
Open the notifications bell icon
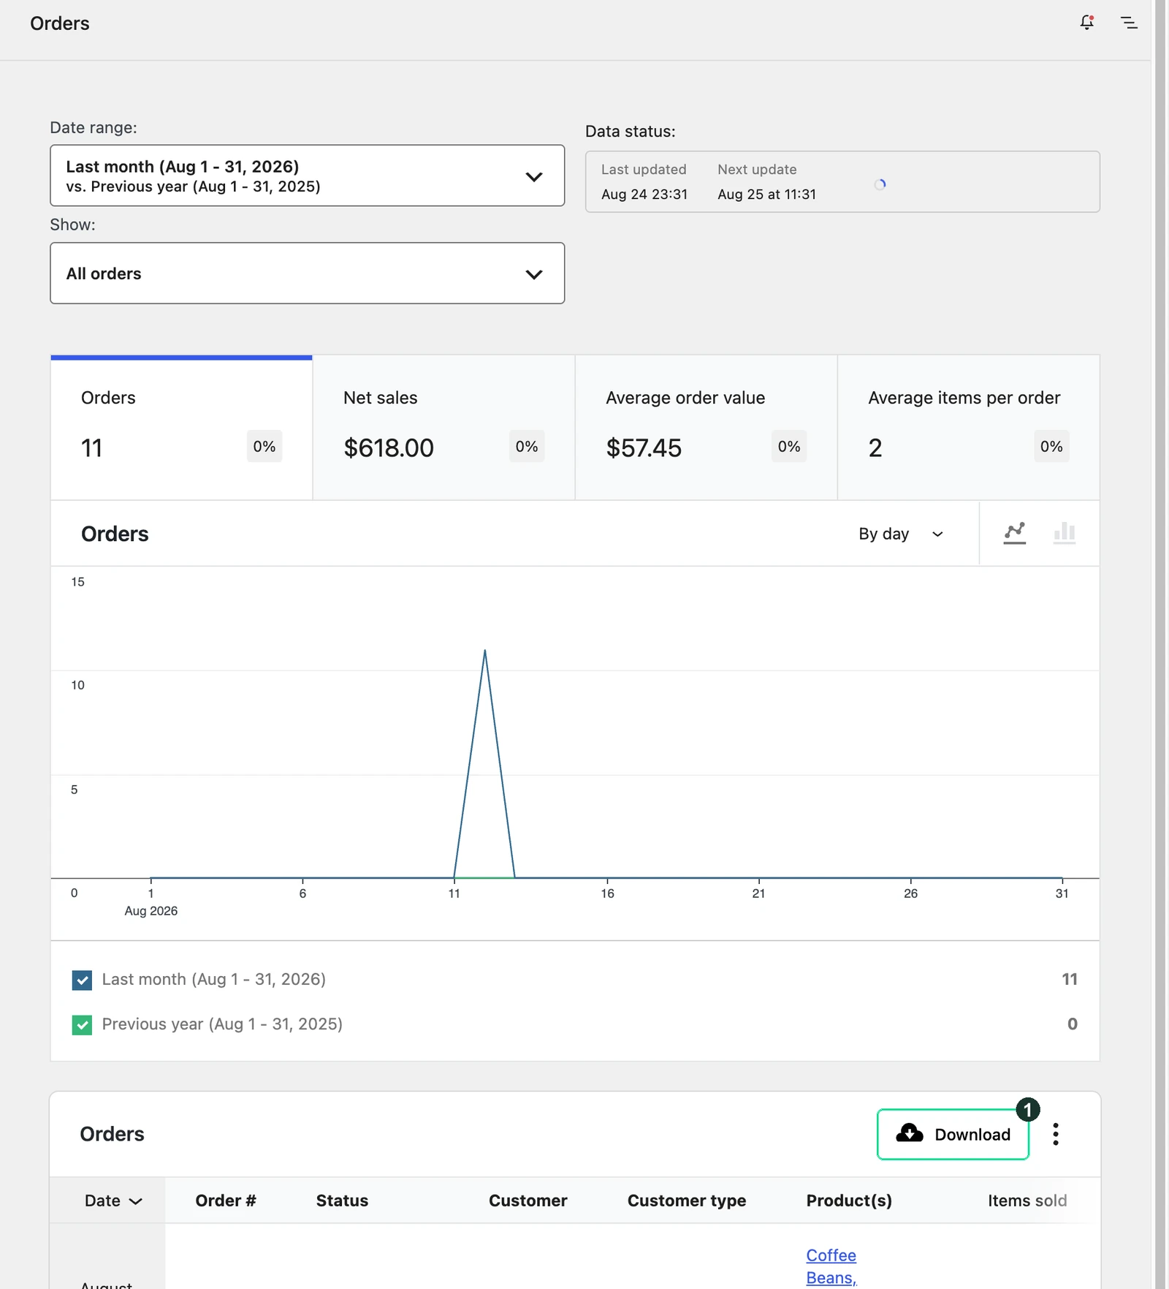(x=1087, y=23)
